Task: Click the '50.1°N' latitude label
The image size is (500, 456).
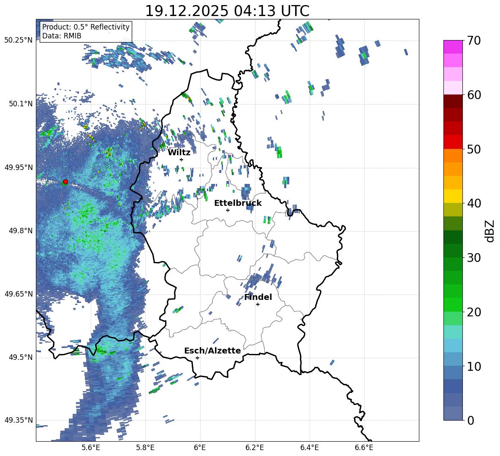Action: click(x=20, y=104)
